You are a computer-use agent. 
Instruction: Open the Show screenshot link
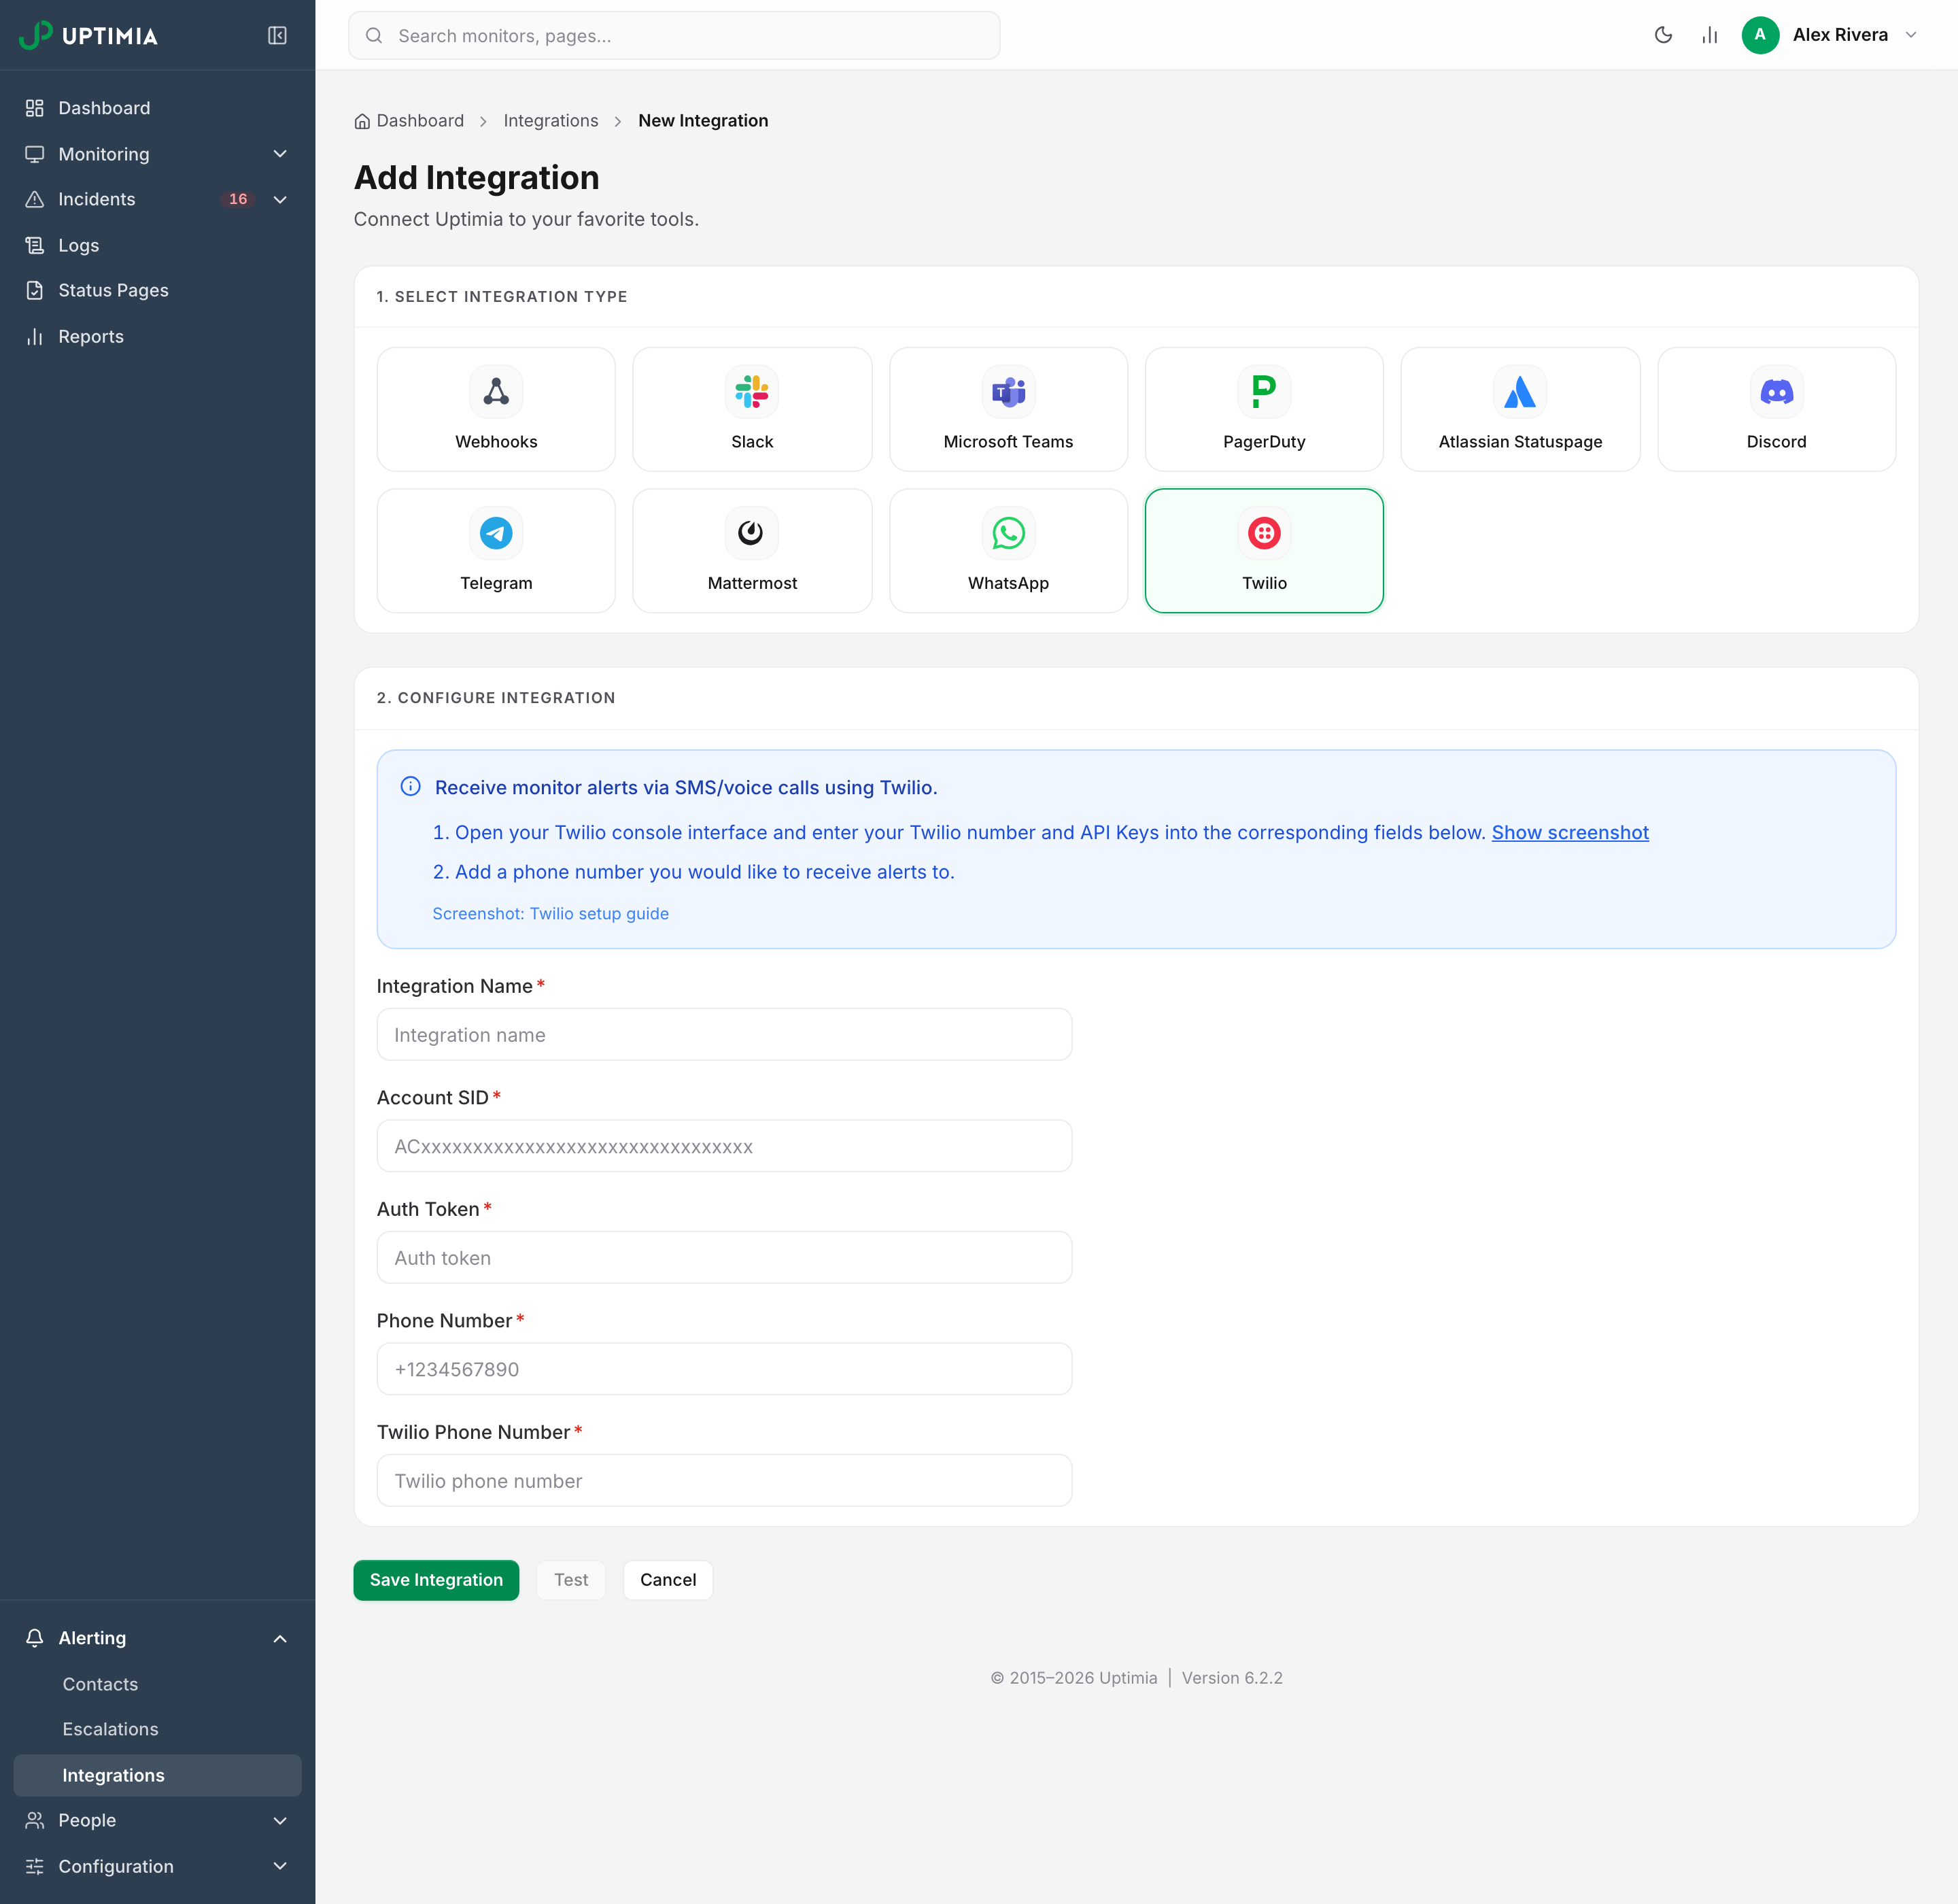(x=1570, y=832)
